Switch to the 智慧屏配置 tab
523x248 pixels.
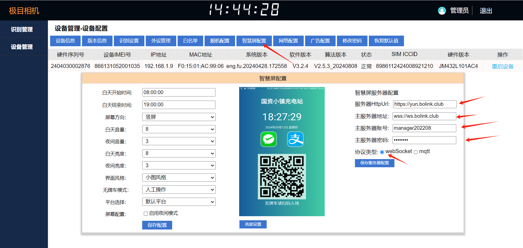pos(254,41)
